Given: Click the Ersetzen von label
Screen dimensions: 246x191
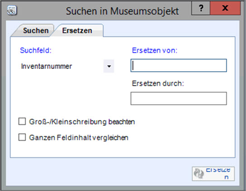Looking at the screenshot, I should [x=155, y=50].
